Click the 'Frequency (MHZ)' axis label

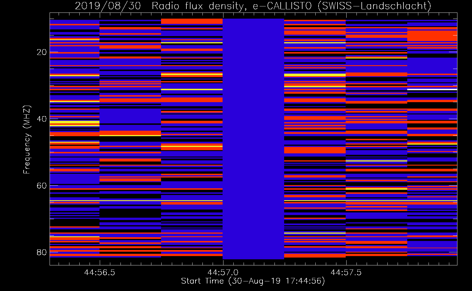pos(27,139)
